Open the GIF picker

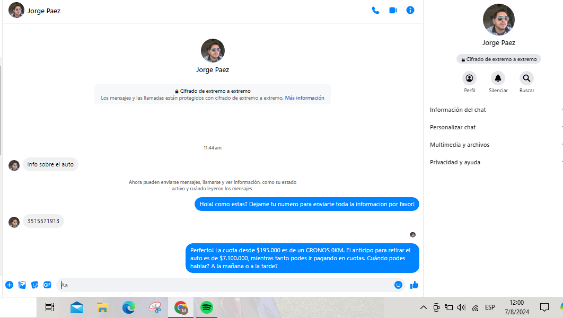point(47,285)
